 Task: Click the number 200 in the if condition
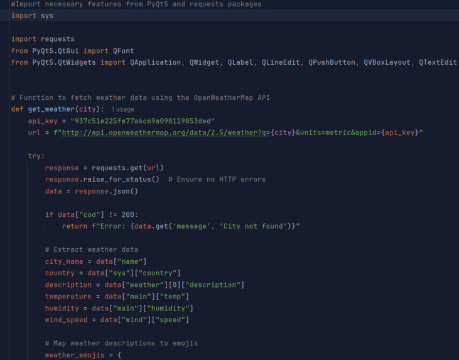(x=127, y=215)
